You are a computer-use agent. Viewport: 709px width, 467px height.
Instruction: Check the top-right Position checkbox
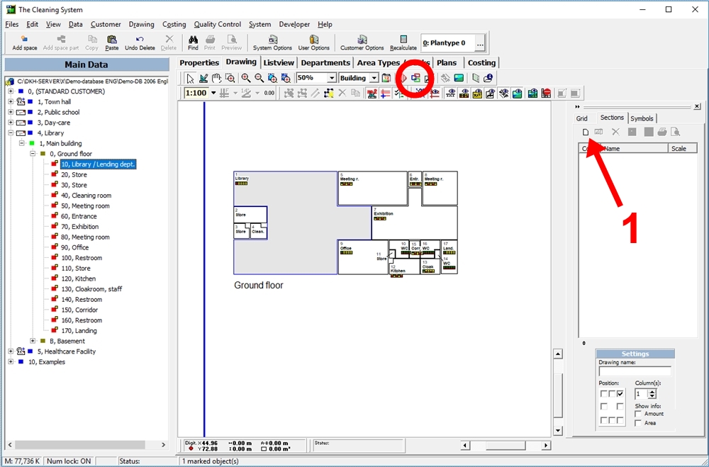coord(620,394)
